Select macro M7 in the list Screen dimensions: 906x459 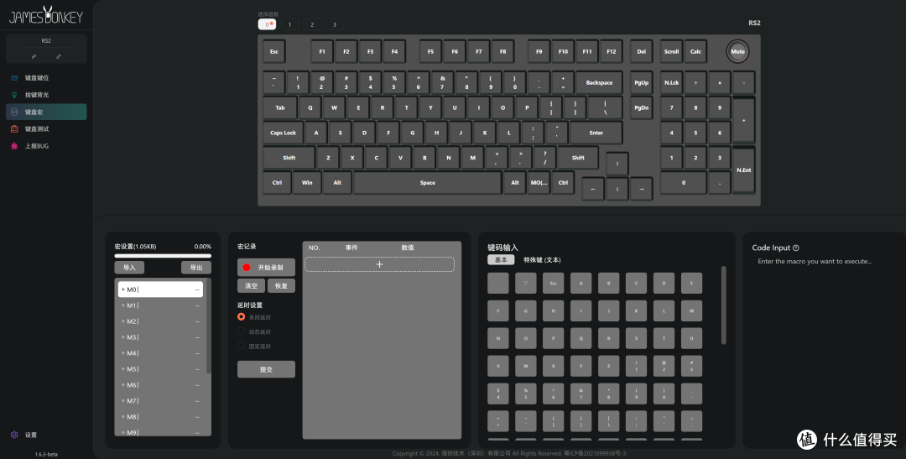pyautogui.click(x=160, y=400)
